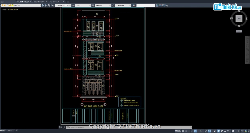Toggle polar tracking in status bar
Image resolution: width=250 pixels, height=133 pixels.
195,131
